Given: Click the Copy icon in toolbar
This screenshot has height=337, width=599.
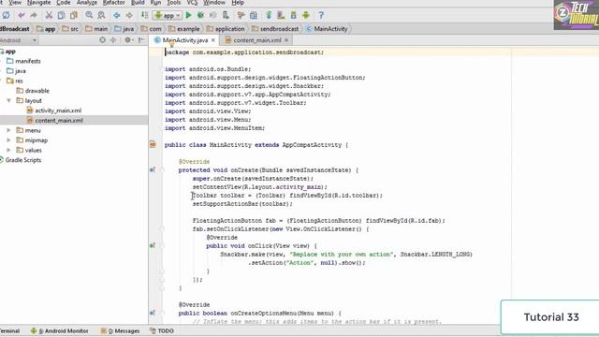Looking at the screenshot, I should [x=61, y=15].
